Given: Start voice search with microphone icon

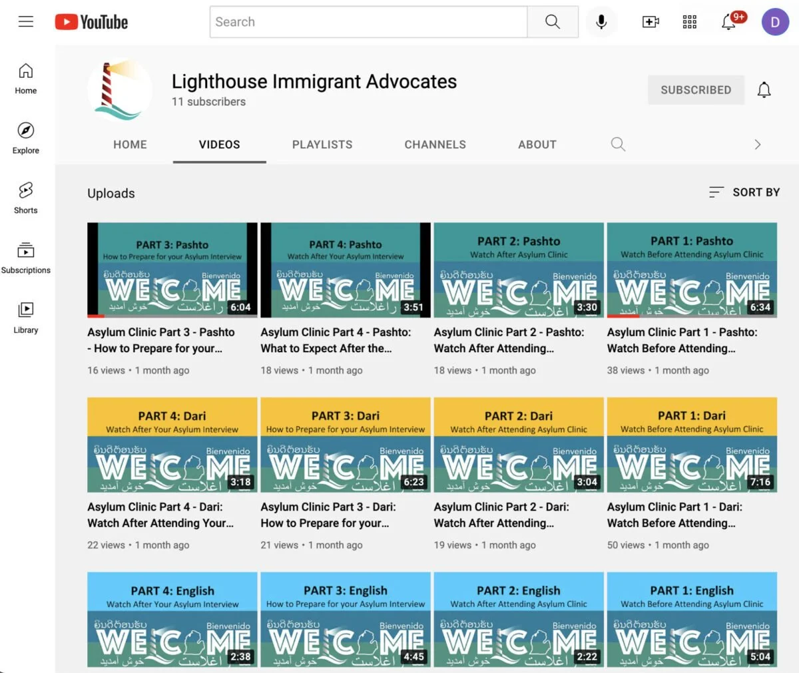Looking at the screenshot, I should coord(601,22).
